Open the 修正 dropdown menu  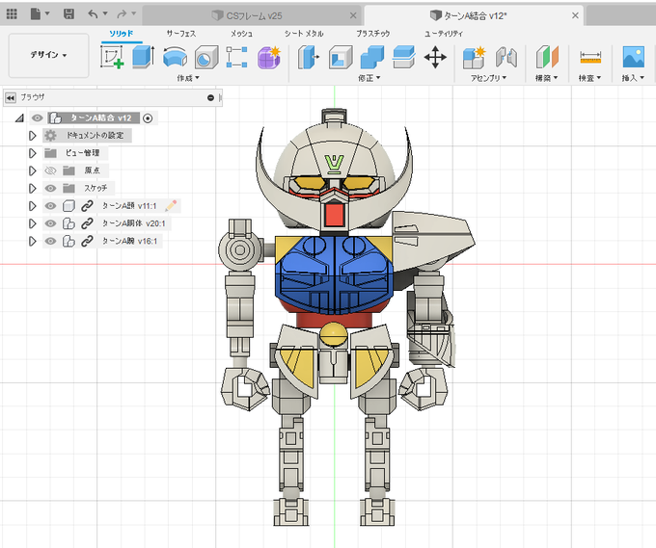click(x=369, y=78)
